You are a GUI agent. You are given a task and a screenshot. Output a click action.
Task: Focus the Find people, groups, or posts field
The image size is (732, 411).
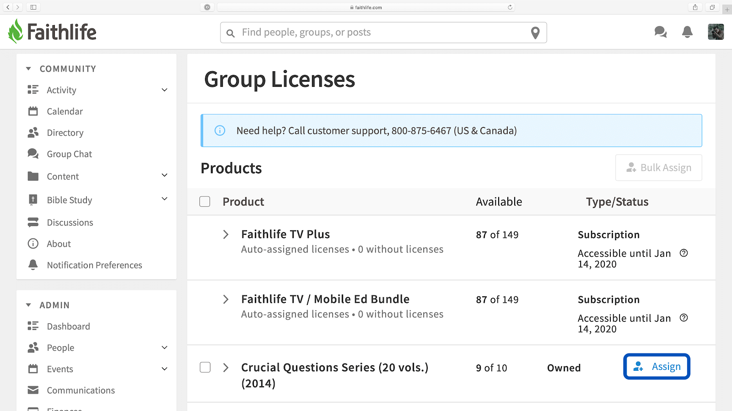[x=383, y=32]
